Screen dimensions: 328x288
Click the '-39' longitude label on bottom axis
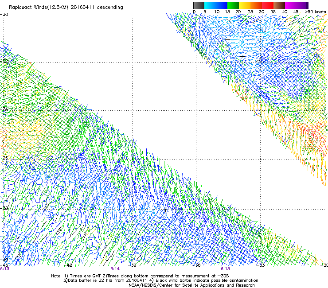pyautogui.click(x=132, y=265)
